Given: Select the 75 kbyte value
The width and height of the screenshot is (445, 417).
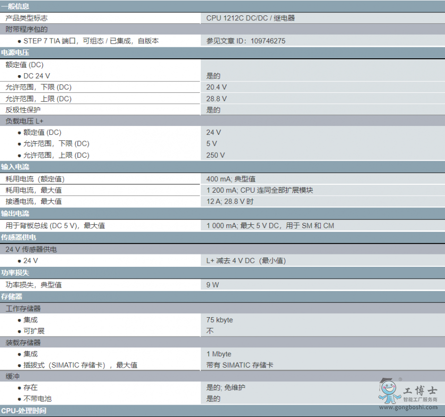Looking at the screenshot, I should coord(220,320).
